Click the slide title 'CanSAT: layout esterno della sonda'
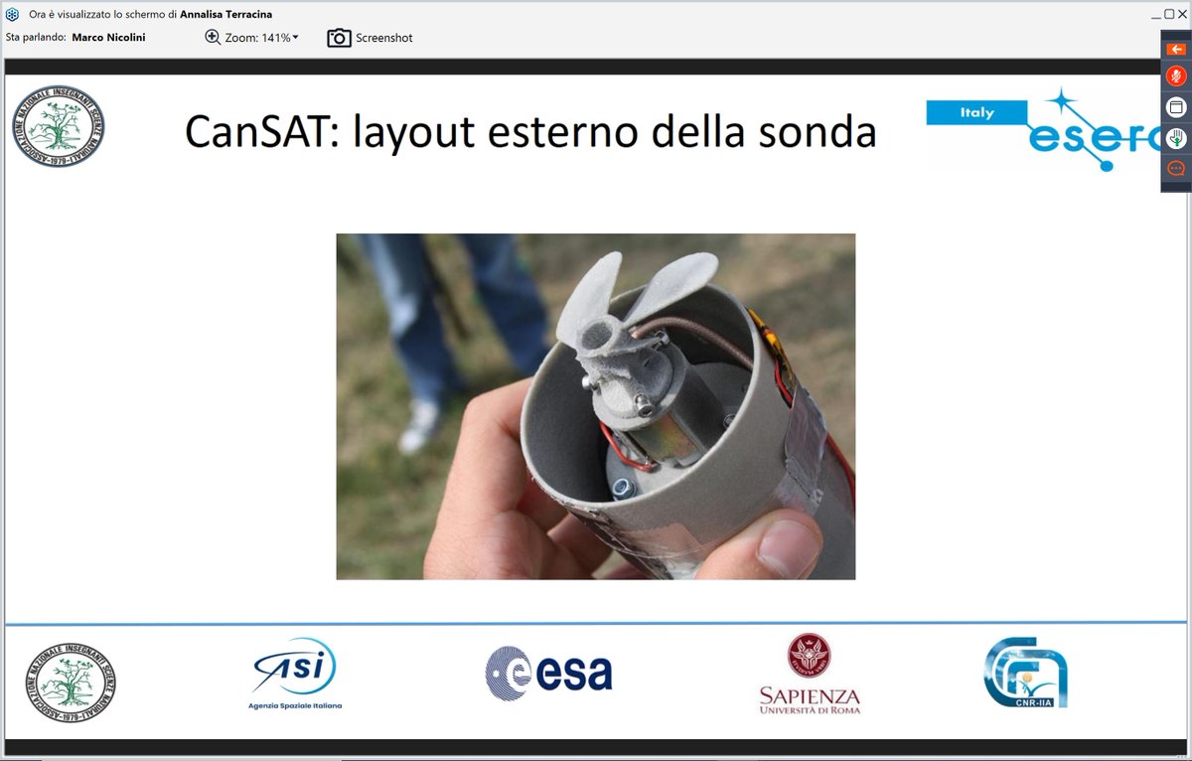 [530, 131]
